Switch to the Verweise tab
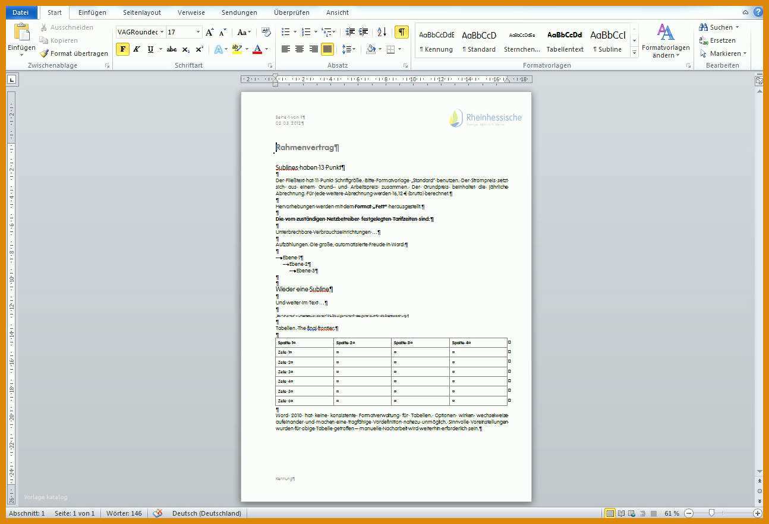769x524 pixels. pos(191,12)
